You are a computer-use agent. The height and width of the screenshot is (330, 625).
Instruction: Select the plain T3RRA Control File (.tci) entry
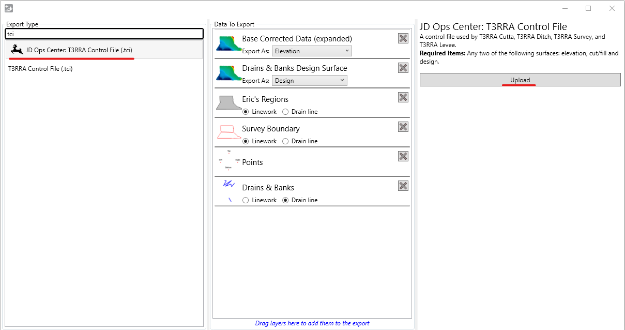pyautogui.click(x=40, y=68)
